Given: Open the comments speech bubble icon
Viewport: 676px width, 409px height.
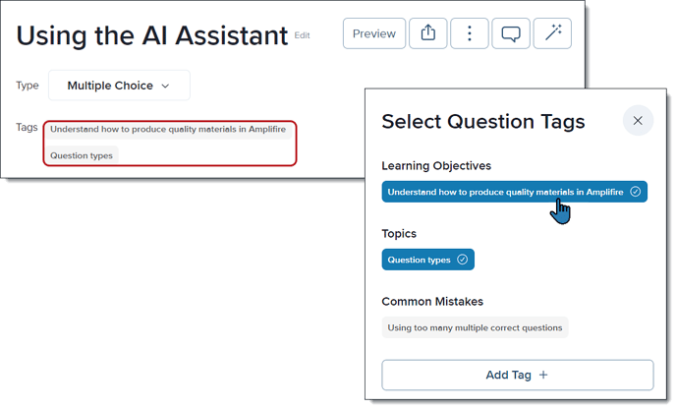Looking at the screenshot, I should point(511,33).
